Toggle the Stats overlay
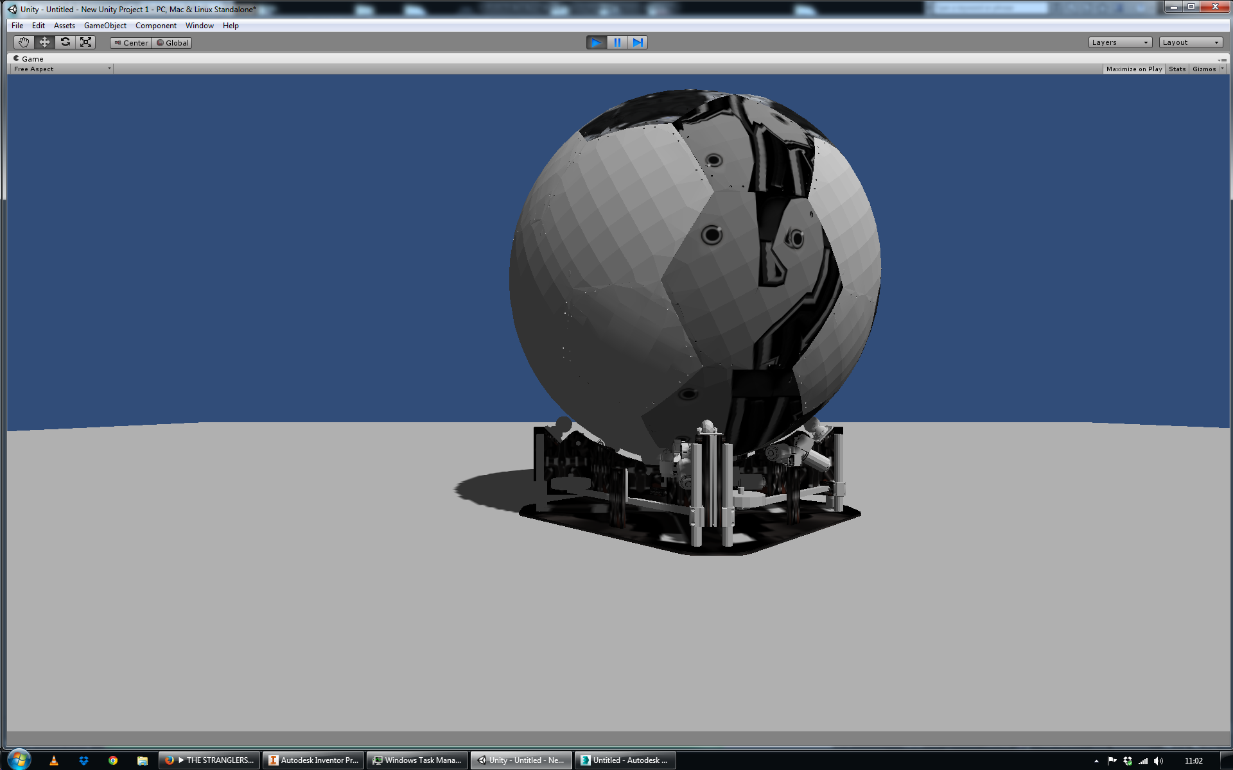The height and width of the screenshot is (770, 1233). 1176,69
